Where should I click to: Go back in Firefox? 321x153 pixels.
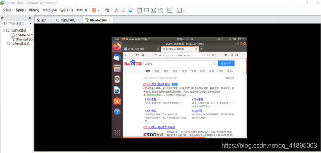click(126, 55)
